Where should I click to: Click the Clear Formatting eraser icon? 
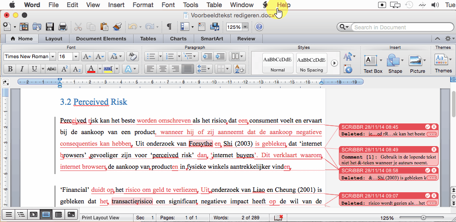click(x=132, y=56)
